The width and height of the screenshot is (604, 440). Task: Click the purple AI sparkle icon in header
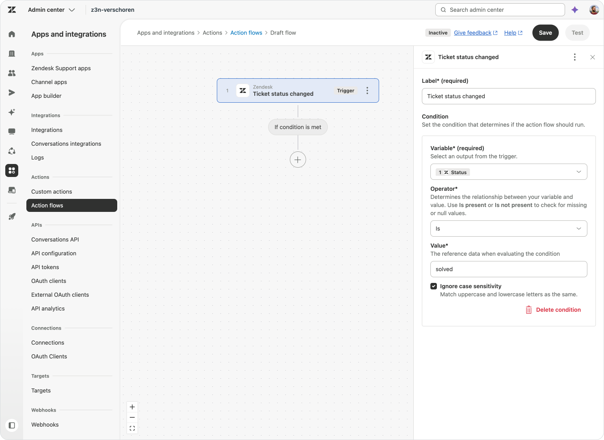point(575,10)
